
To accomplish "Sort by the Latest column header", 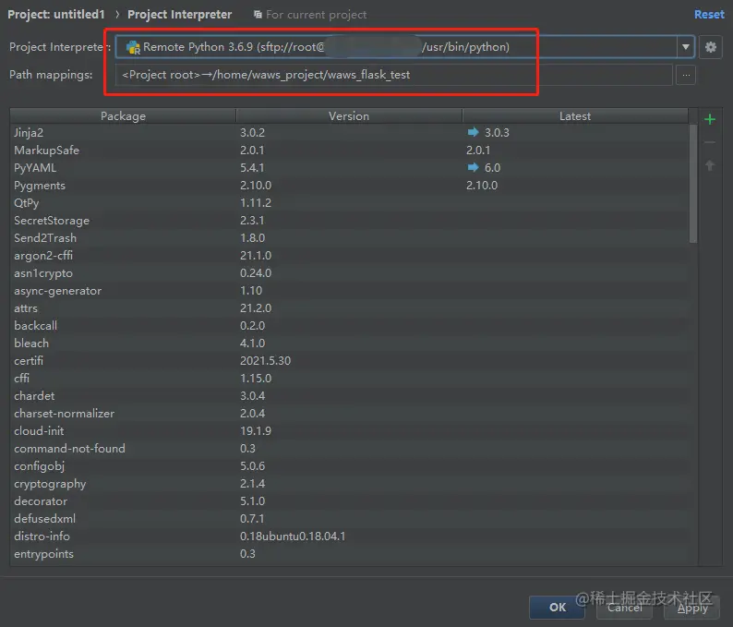I will pos(575,116).
